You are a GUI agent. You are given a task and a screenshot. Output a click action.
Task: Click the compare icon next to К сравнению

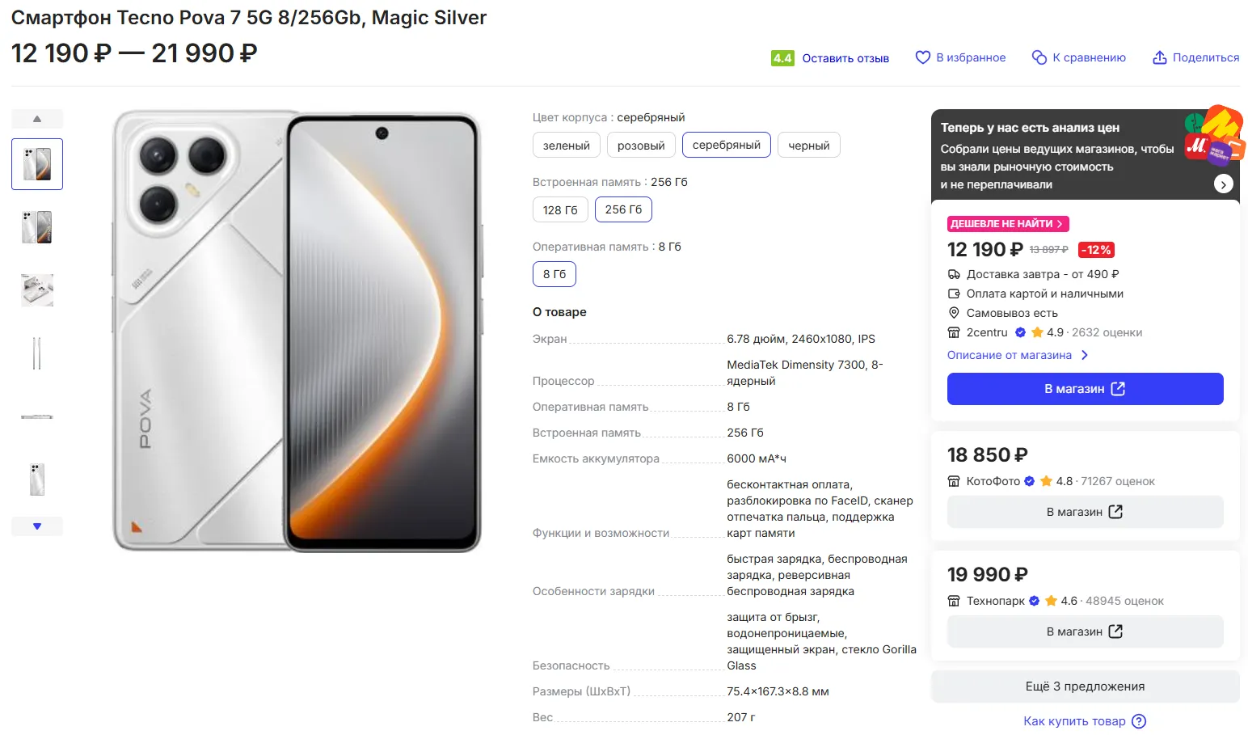(1039, 57)
